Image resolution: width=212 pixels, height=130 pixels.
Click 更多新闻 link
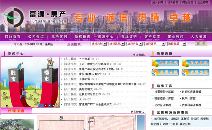pos(140,55)
